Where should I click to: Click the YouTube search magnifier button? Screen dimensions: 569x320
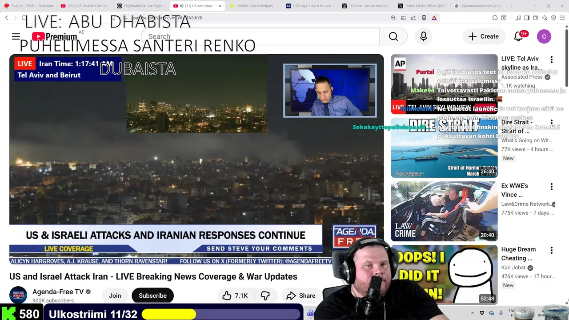393,36
